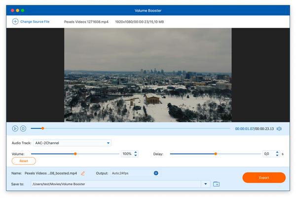
Task: Mute audio with the speaker icon
Action: coord(279,129)
